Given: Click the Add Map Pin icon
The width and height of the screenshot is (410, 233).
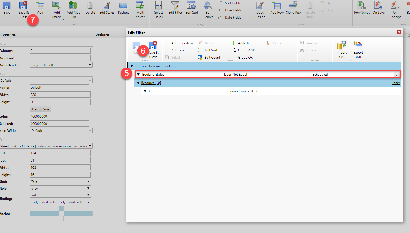Looking at the screenshot, I should (73, 8).
